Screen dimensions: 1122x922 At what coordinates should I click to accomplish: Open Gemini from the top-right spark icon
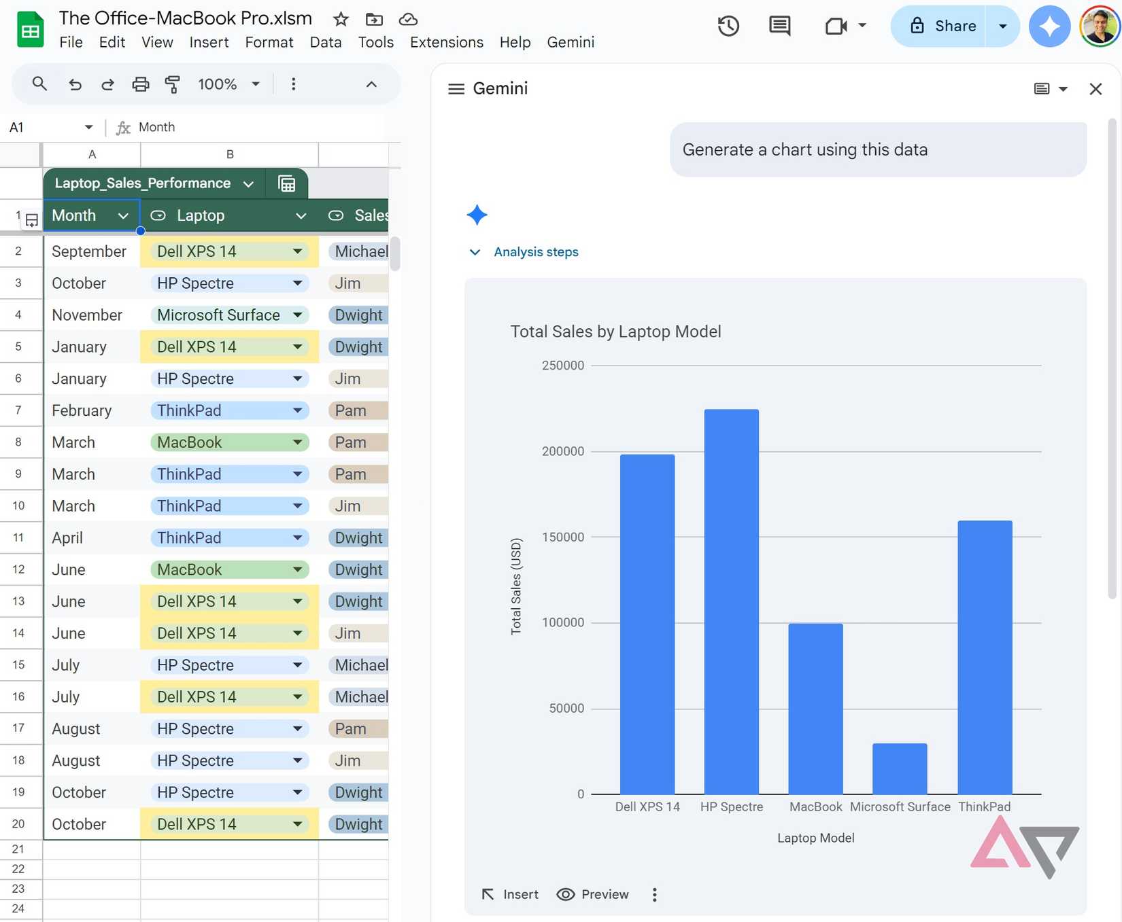pyautogui.click(x=1049, y=26)
